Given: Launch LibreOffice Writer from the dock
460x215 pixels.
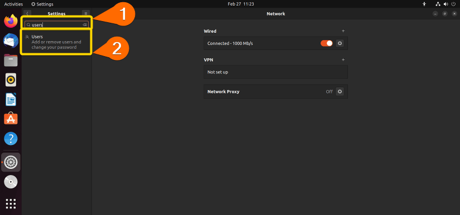Looking at the screenshot, I should point(11,99).
